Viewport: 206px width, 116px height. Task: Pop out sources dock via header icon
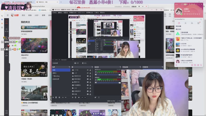[x=92, y=67]
